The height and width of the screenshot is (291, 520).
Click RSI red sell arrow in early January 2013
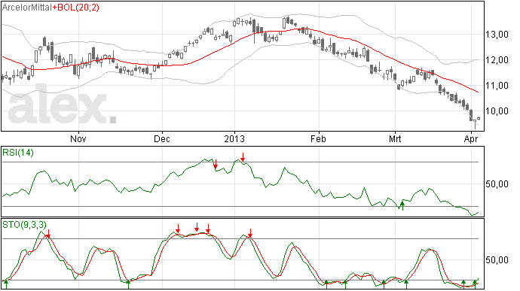click(243, 157)
